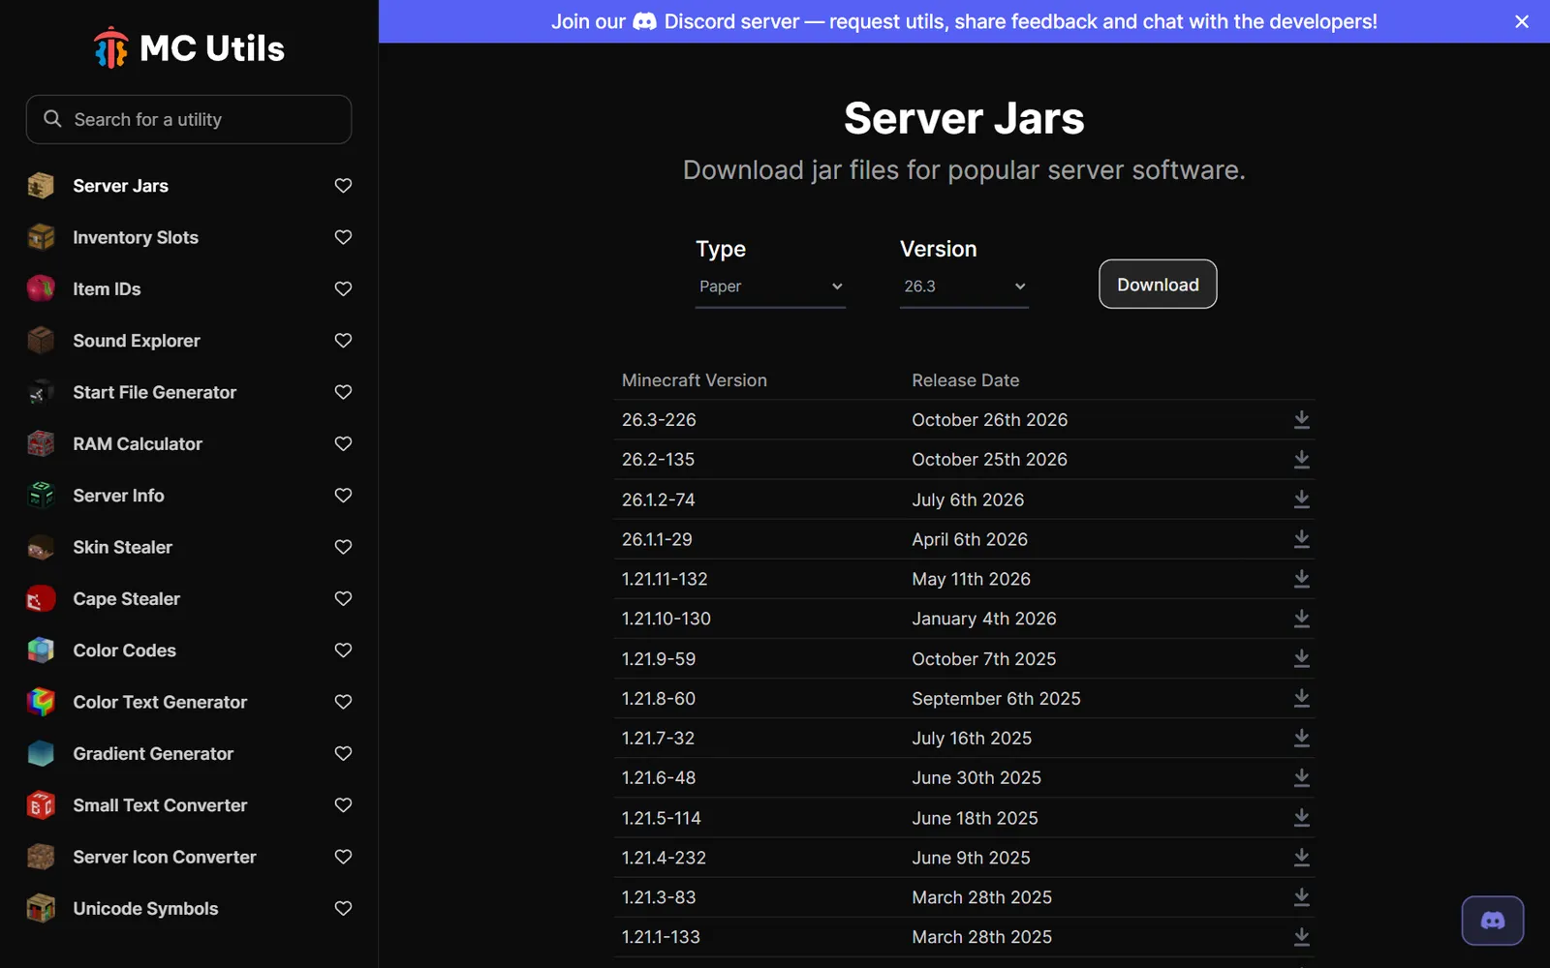Favorite Server Jars with the heart
Viewport: 1550px width, 968px height.
coord(343,185)
